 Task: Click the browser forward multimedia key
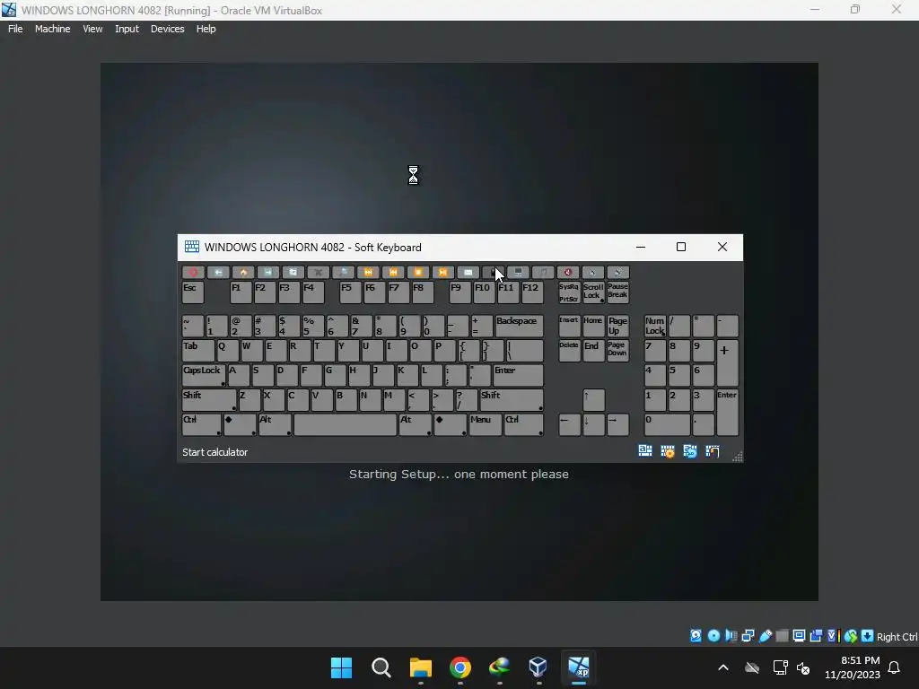[x=267, y=273]
